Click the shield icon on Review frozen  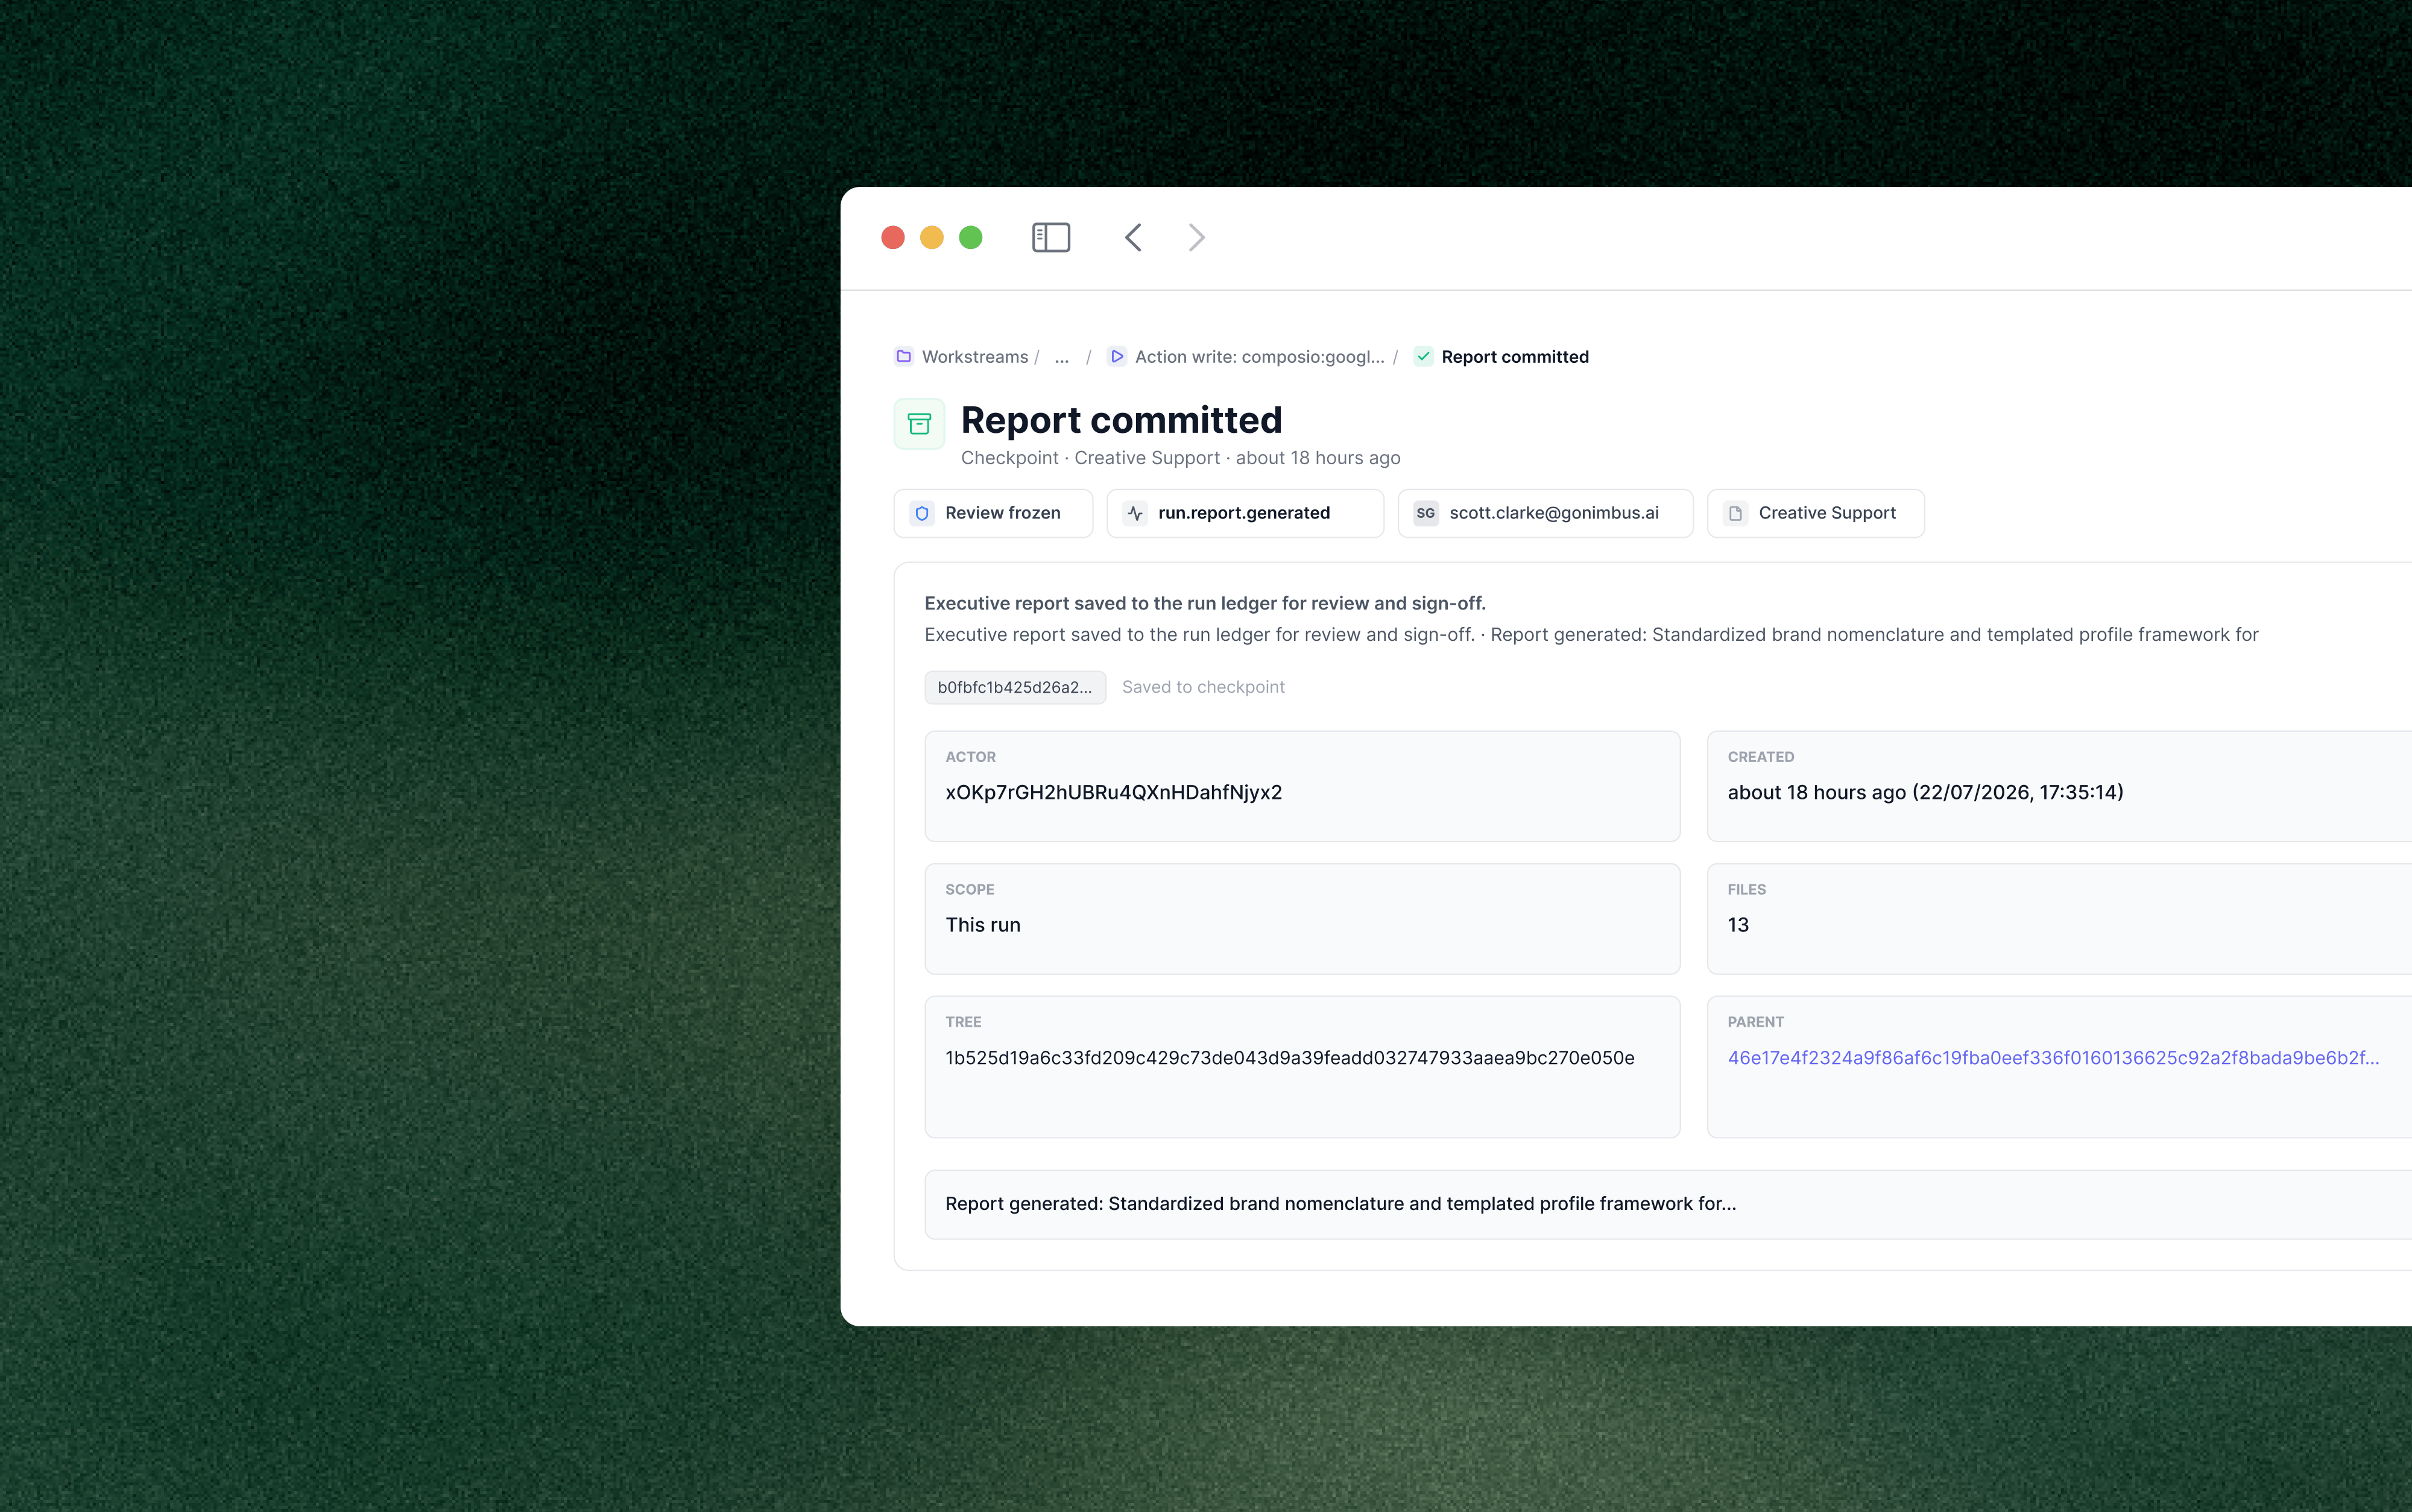tap(922, 513)
